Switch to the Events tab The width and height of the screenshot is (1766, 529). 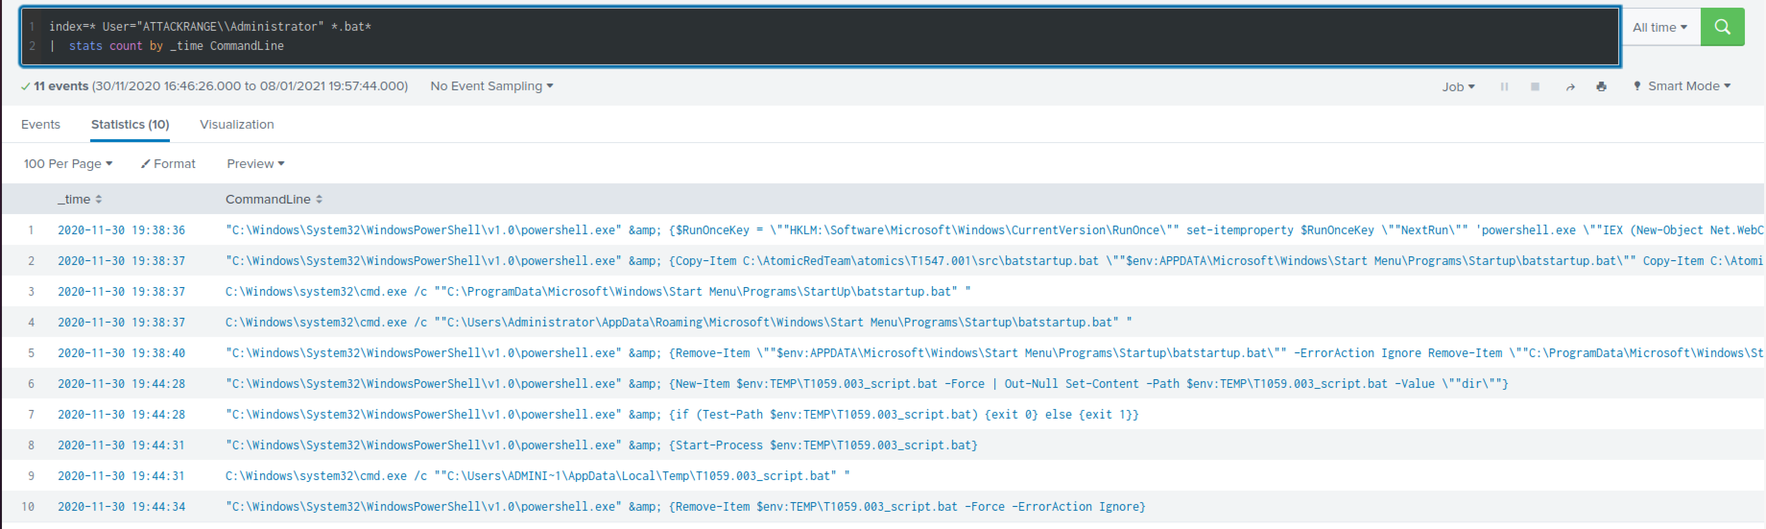click(41, 124)
